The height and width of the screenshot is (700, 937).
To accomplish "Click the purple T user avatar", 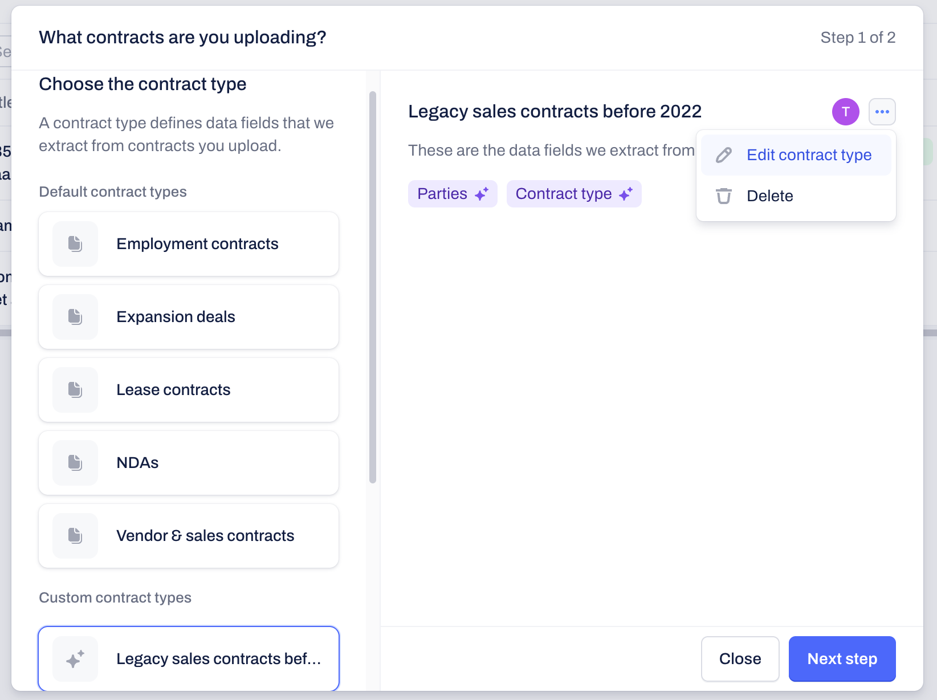I will tap(846, 112).
